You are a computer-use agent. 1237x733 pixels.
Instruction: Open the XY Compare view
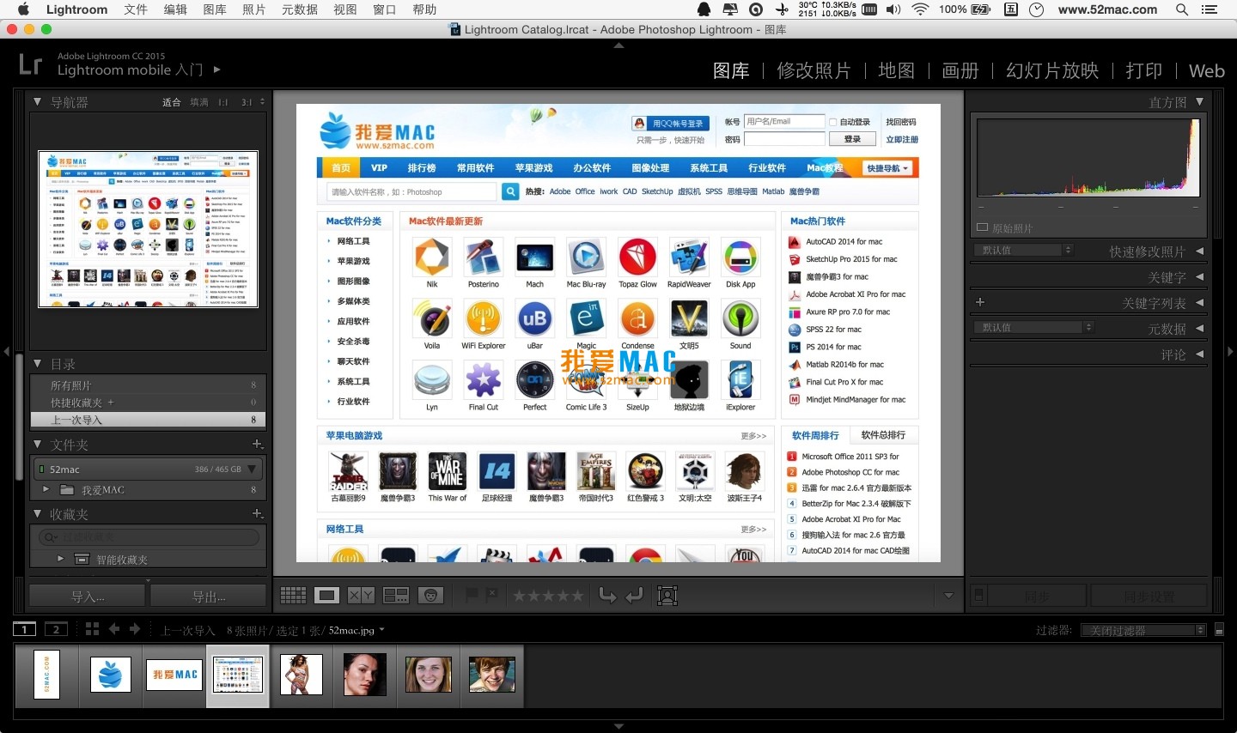(x=361, y=595)
